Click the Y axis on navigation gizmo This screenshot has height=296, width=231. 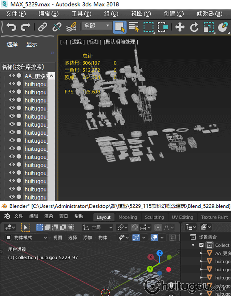pyautogui.click(x=150, y=269)
